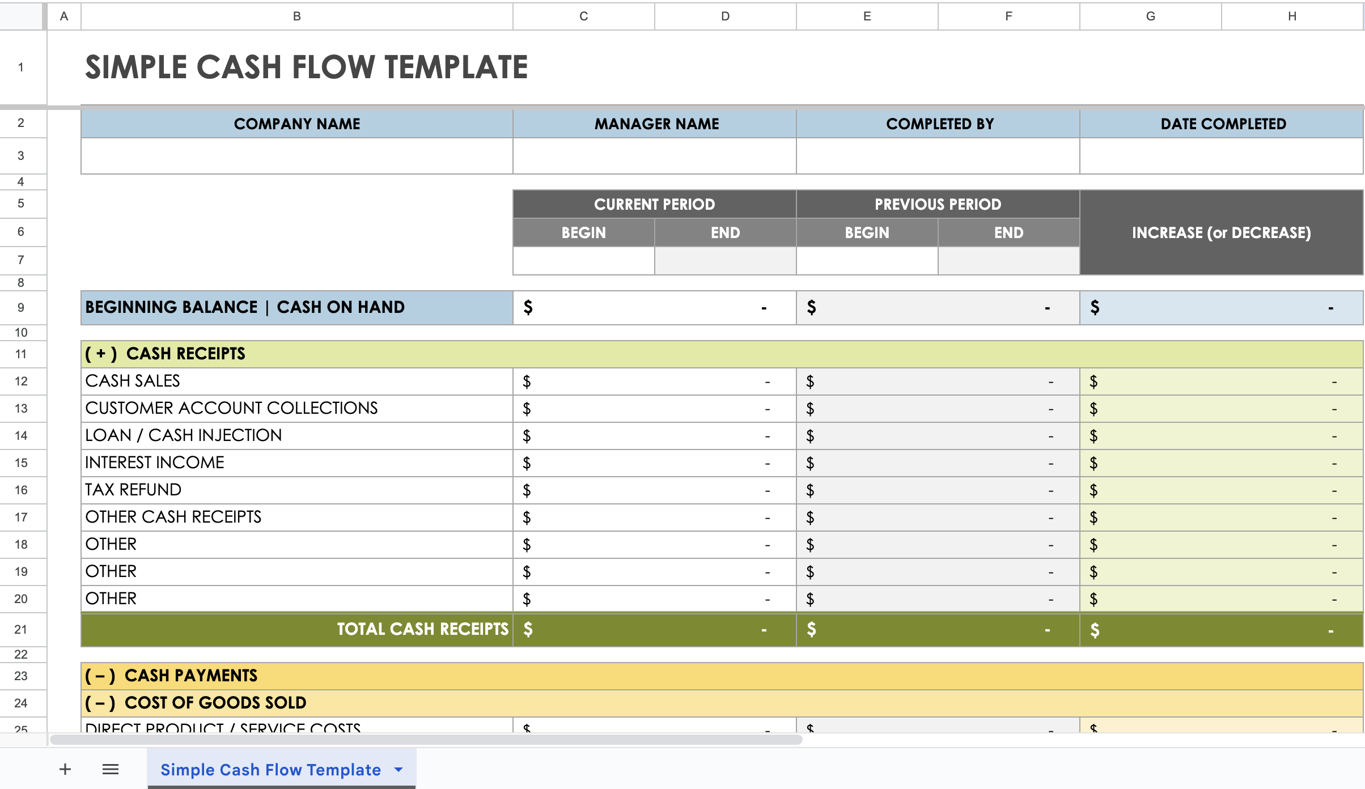Click Previous Period End date cell
This screenshot has width=1365, height=789.
coord(1008,261)
